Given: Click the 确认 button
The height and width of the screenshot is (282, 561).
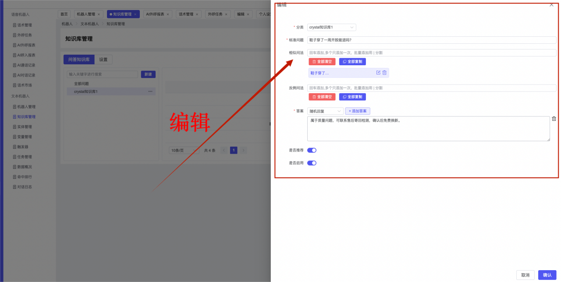Looking at the screenshot, I should [547, 275].
